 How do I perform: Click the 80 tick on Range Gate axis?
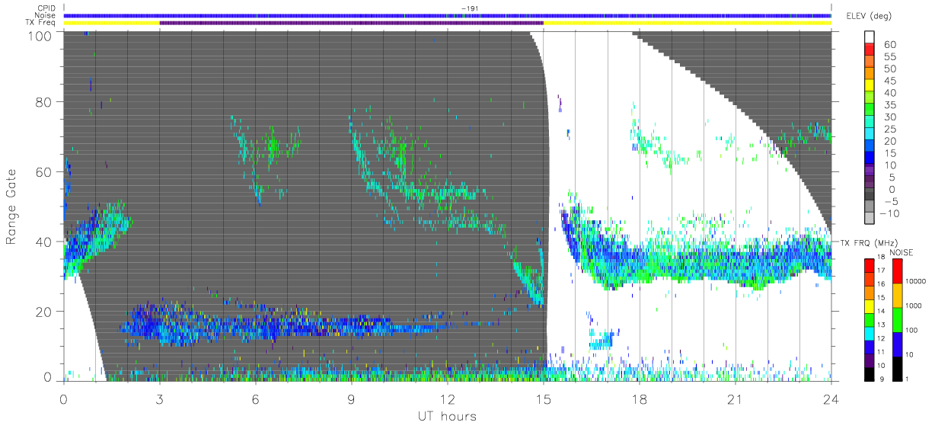[45, 102]
